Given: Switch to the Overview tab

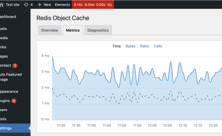Looking at the screenshot, I should click(50, 30).
